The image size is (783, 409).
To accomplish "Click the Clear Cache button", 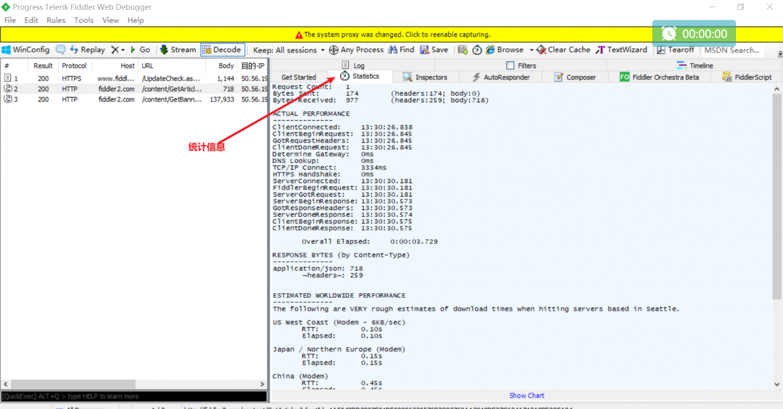I will point(562,49).
